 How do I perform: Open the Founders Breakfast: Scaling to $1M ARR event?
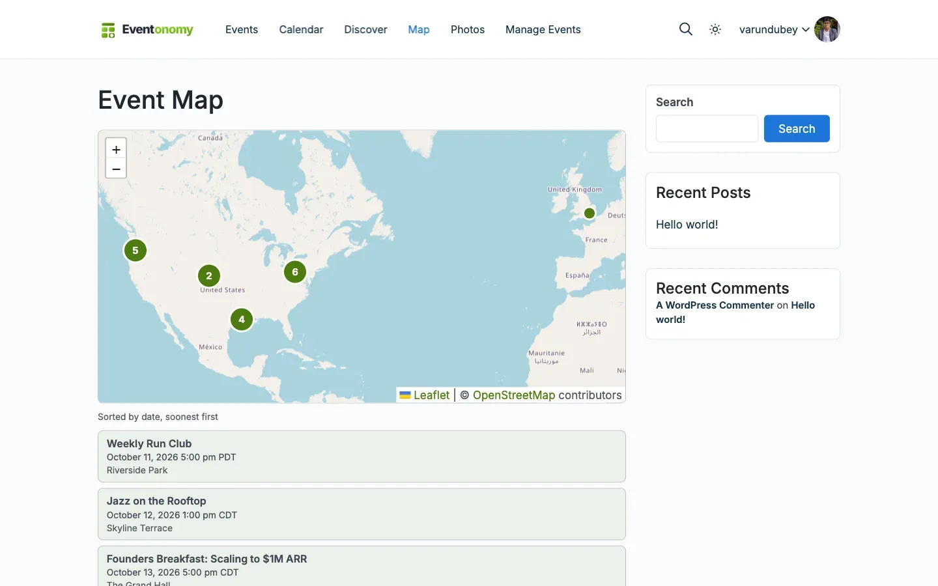point(362,566)
